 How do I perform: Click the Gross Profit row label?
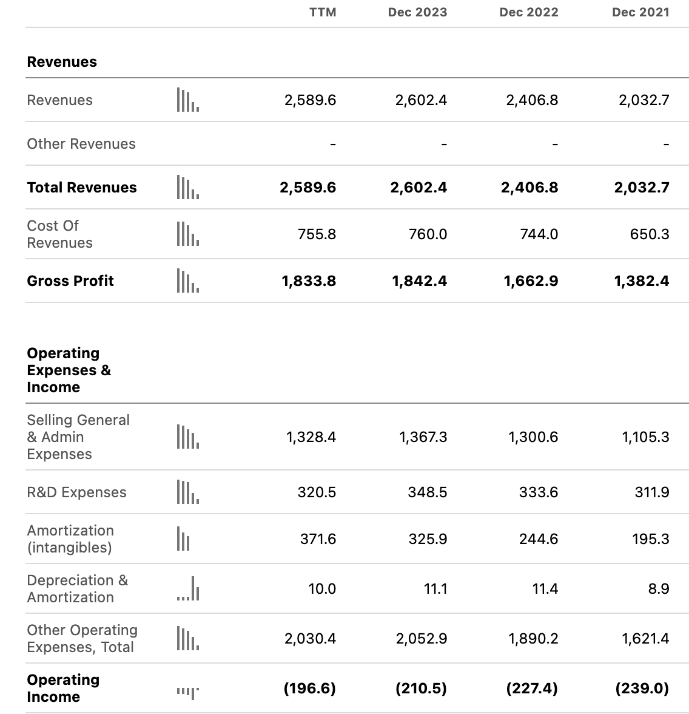pos(70,281)
